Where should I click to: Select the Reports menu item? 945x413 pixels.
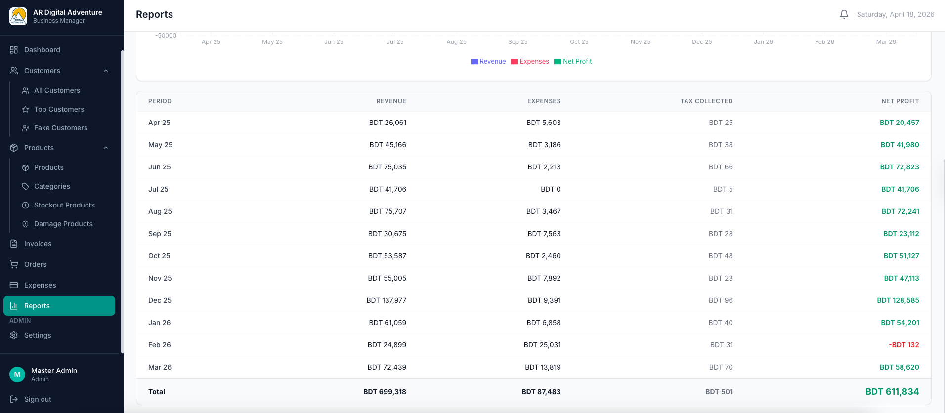37,306
